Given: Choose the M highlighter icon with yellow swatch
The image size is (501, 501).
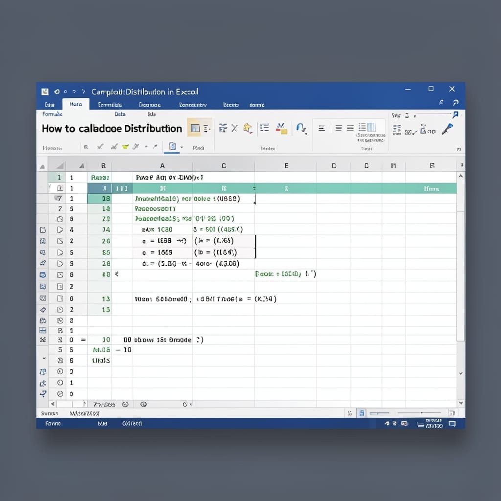Looking at the screenshot, I should [281, 128].
